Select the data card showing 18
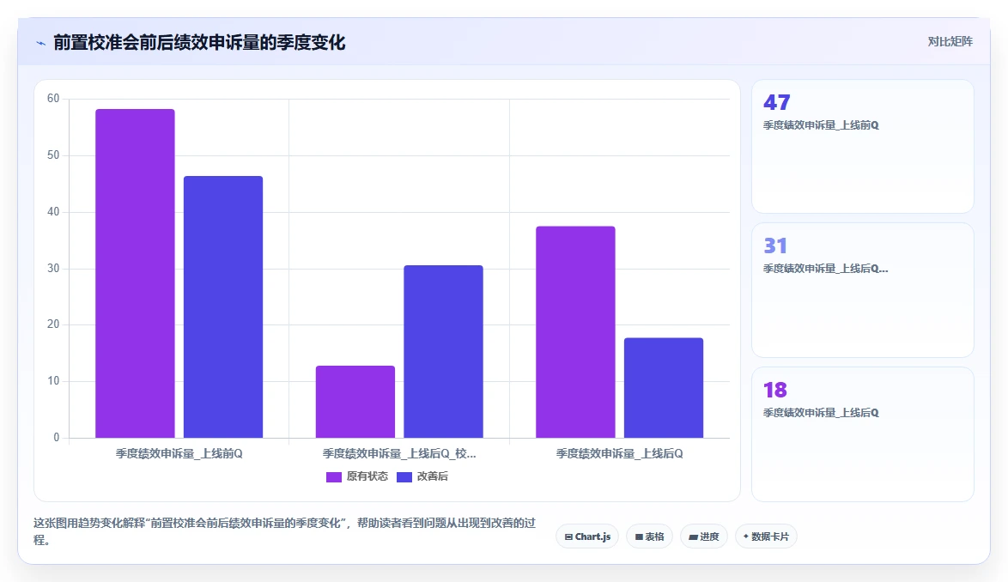Viewport: 1008px width, 582px height. [x=863, y=434]
